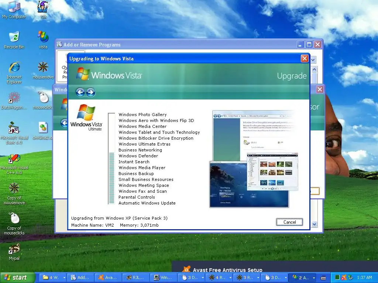
Task: Select Microsoft Visual Basic 6.0 icon
Action: click(x=14, y=133)
